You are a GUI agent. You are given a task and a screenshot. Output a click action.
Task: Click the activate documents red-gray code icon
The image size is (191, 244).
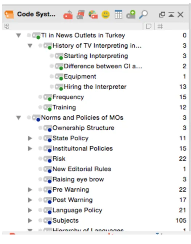click(80, 14)
